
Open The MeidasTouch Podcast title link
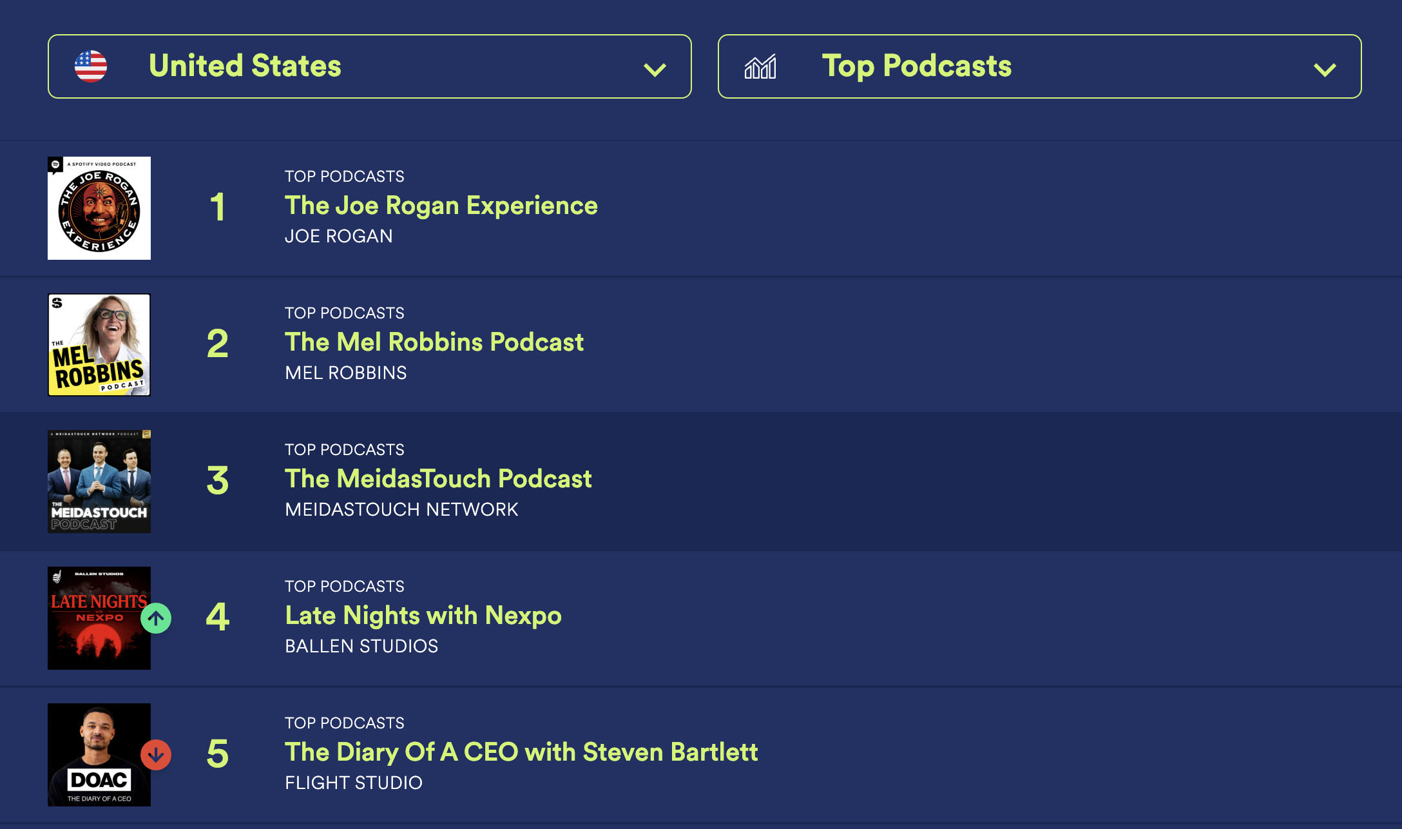[x=438, y=479]
